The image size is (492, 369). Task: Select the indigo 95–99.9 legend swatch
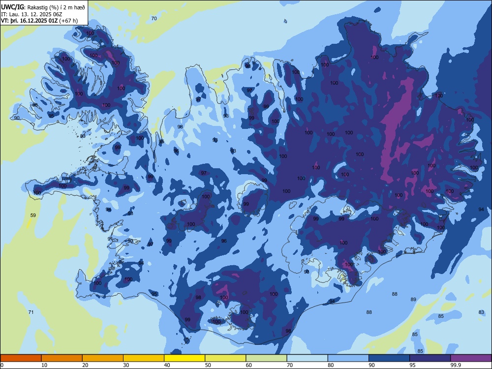430,358
